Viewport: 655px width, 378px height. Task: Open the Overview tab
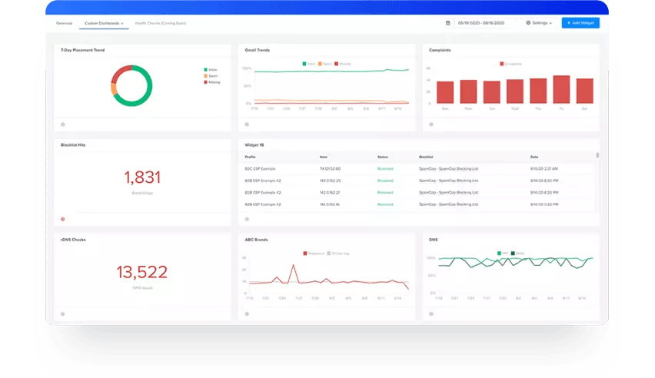64,23
